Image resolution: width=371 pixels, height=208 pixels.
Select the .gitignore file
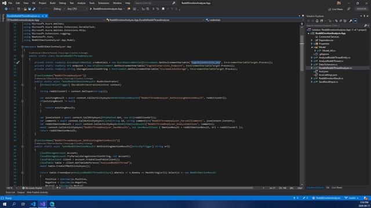point(323,54)
